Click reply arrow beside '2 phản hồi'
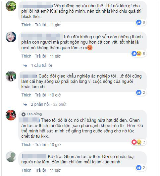Screen dimensions: 160x176 pos(26,104)
